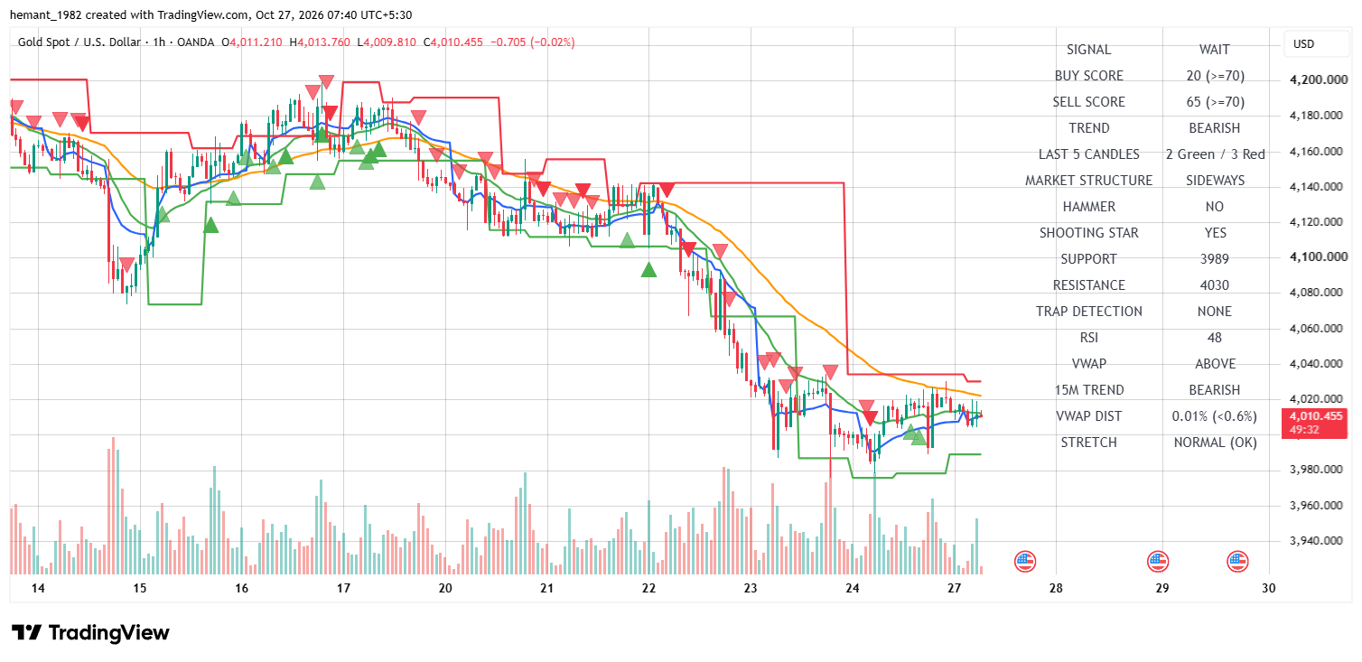Click the HAMMER row label
This screenshot has height=662, width=1362.
point(1088,207)
